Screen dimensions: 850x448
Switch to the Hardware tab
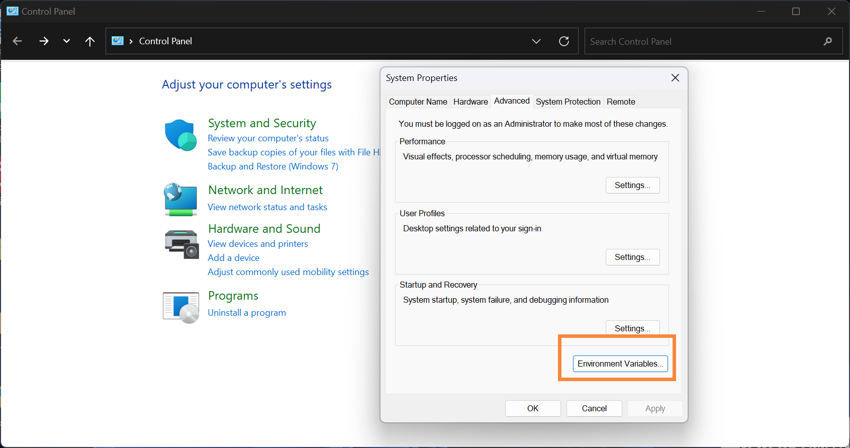[470, 102]
